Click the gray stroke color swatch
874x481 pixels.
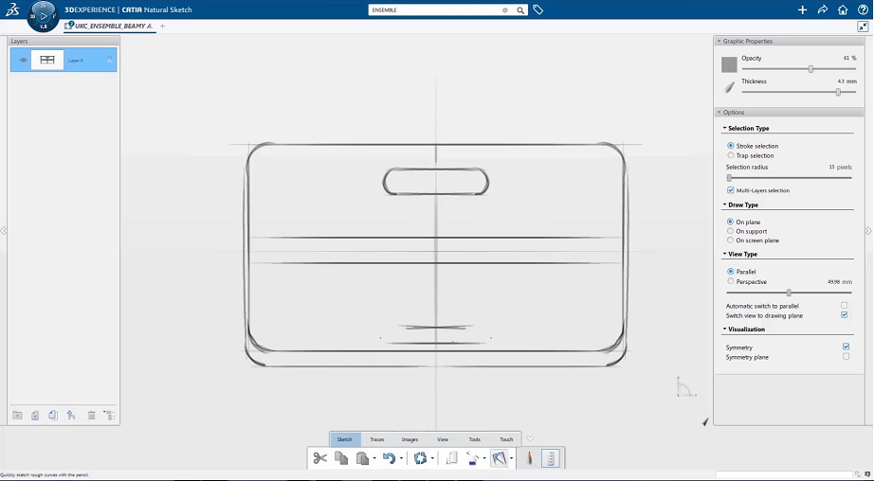coord(729,64)
